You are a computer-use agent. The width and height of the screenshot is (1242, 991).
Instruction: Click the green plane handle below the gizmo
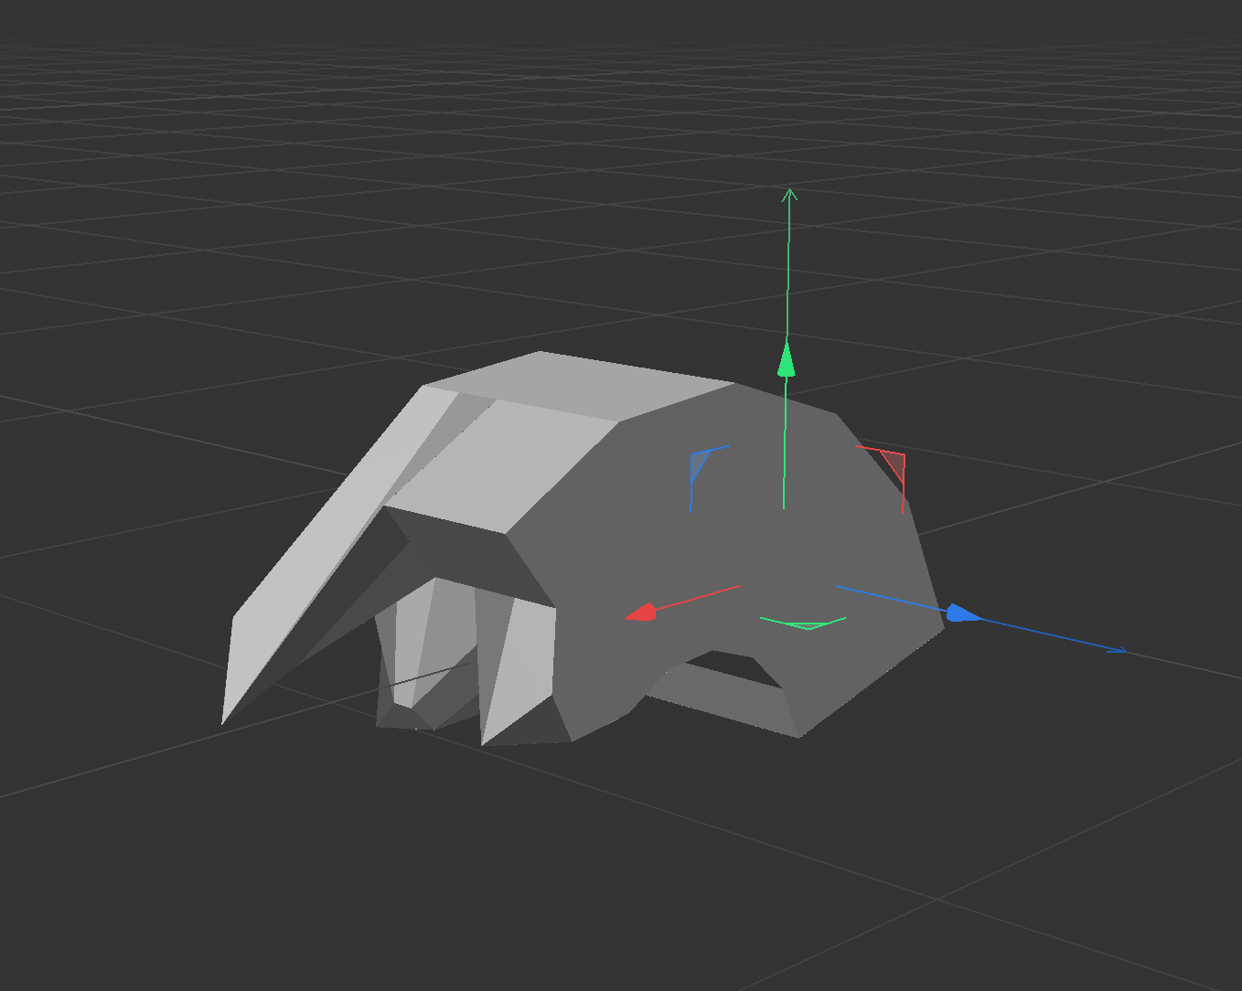tap(805, 623)
